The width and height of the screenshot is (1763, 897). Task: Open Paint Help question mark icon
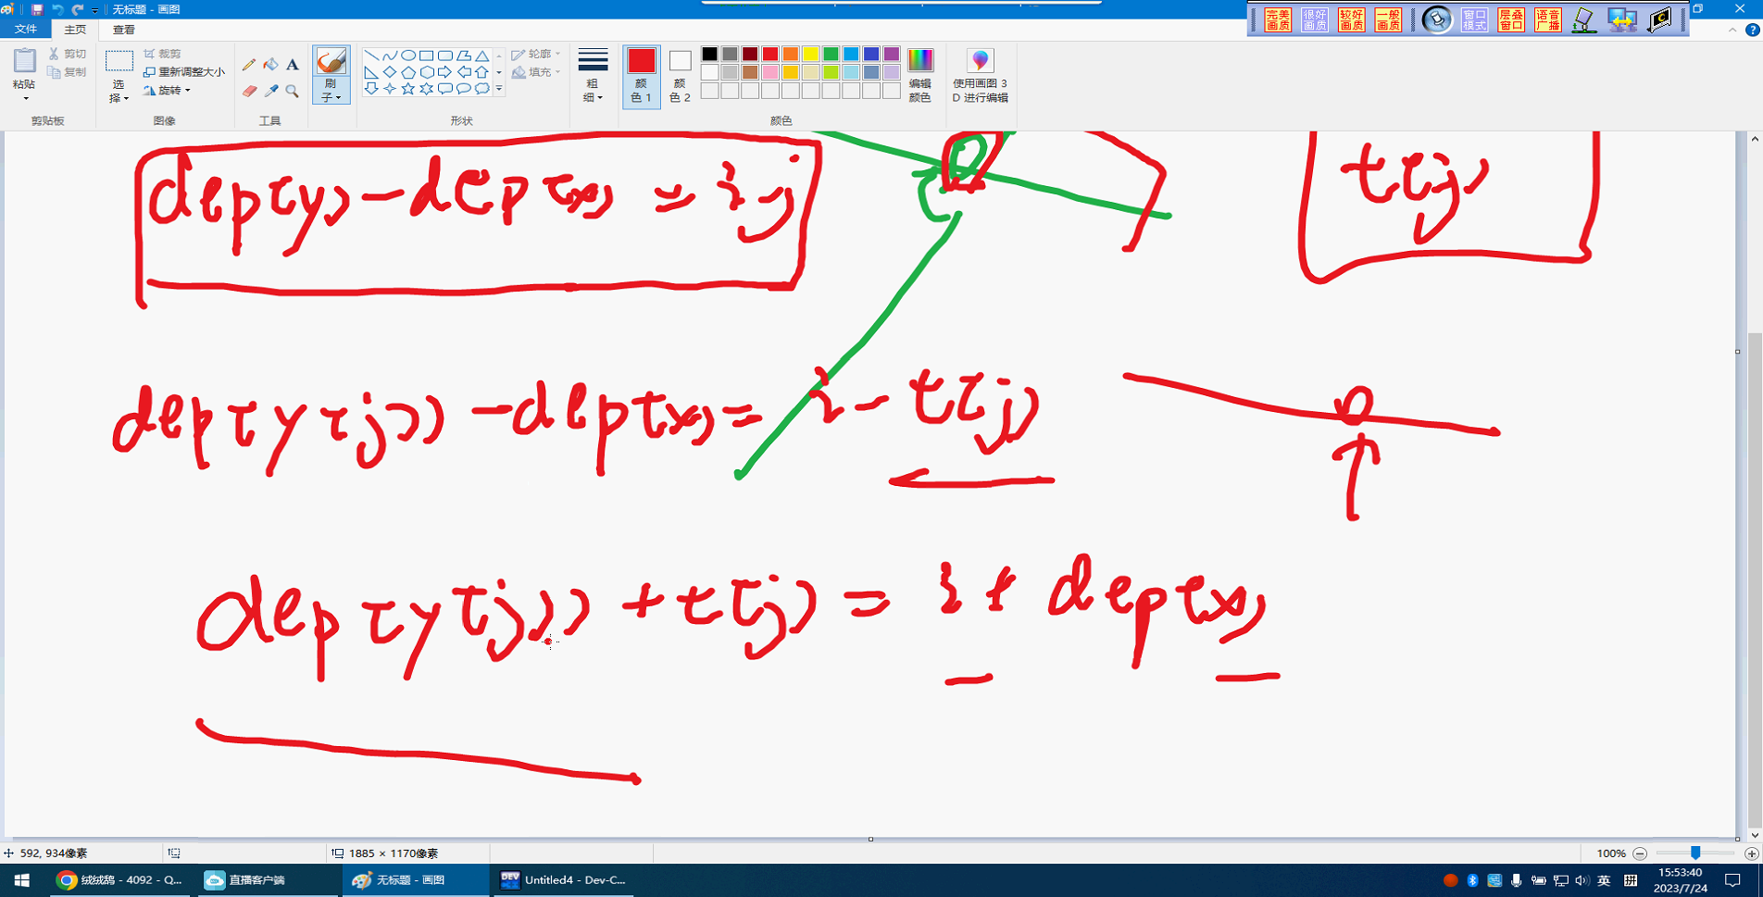click(1752, 30)
